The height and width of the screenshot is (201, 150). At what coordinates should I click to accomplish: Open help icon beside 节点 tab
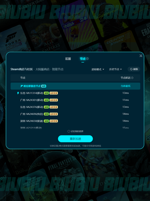click(87, 59)
